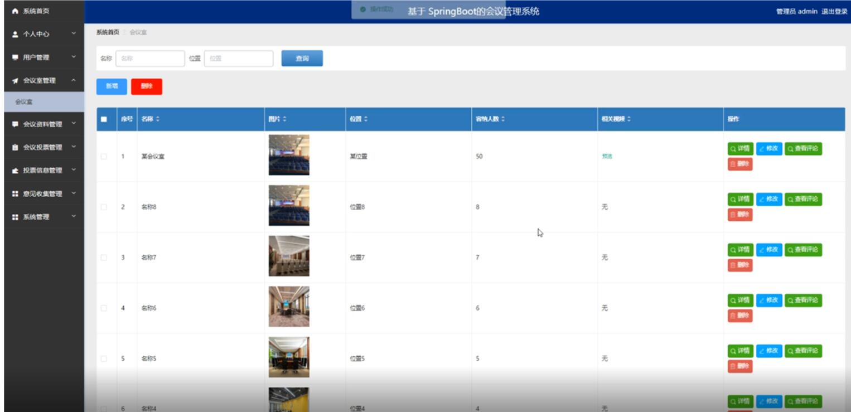Click 修改 for row 名称8
The image size is (851, 412).
(x=769, y=199)
